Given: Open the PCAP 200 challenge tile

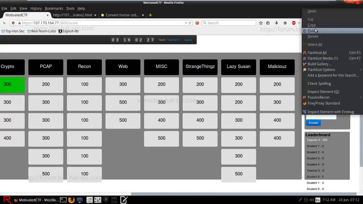Looking at the screenshot, I should coord(46,84).
